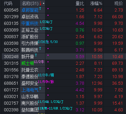The image size is (126, 114).
Task: Select stock name 山东华鹏
Action: tap(30, 96)
